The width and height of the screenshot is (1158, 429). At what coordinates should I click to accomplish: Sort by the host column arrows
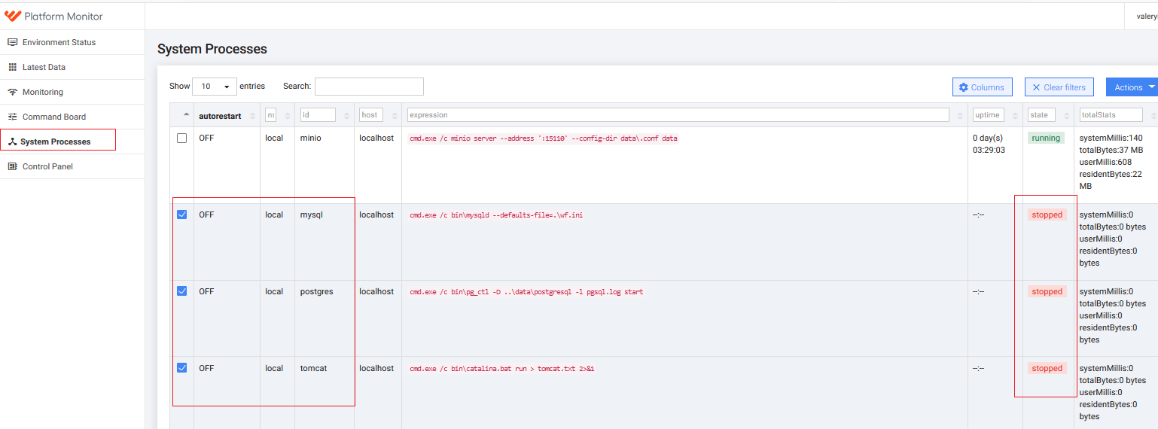[x=394, y=116]
